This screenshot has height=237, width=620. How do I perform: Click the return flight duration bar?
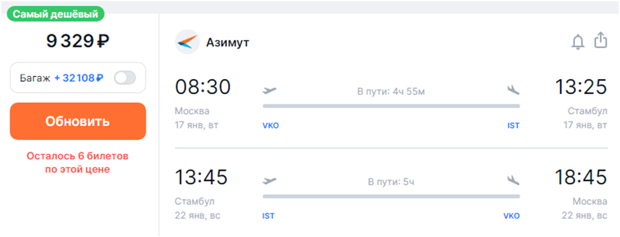click(x=391, y=196)
